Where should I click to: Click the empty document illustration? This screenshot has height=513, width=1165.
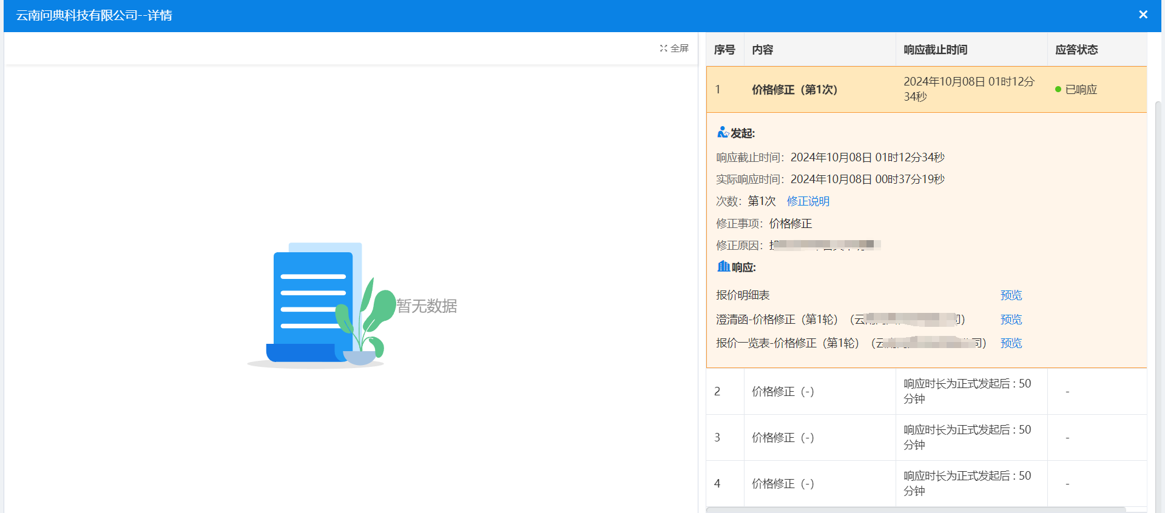(322, 305)
